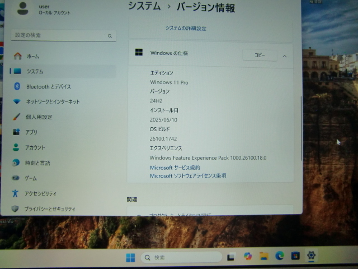Click the エディション label
The width and height of the screenshot is (358, 269).
(162, 73)
